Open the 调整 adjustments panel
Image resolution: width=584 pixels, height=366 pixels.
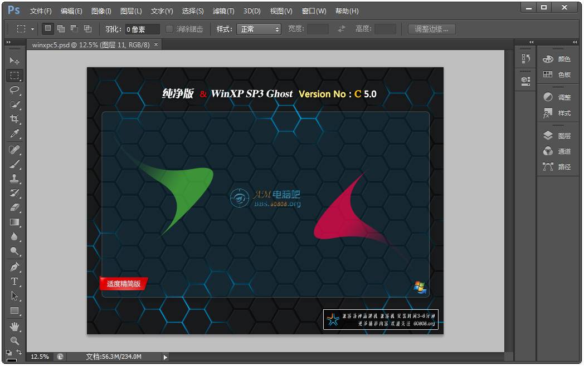pyautogui.click(x=557, y=97)
